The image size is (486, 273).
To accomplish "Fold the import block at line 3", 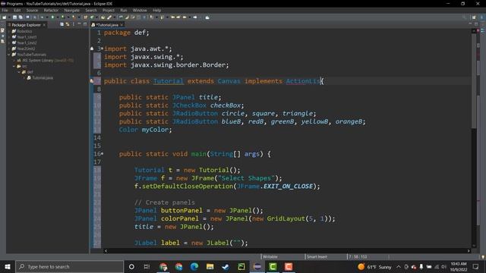I will 103,49.
